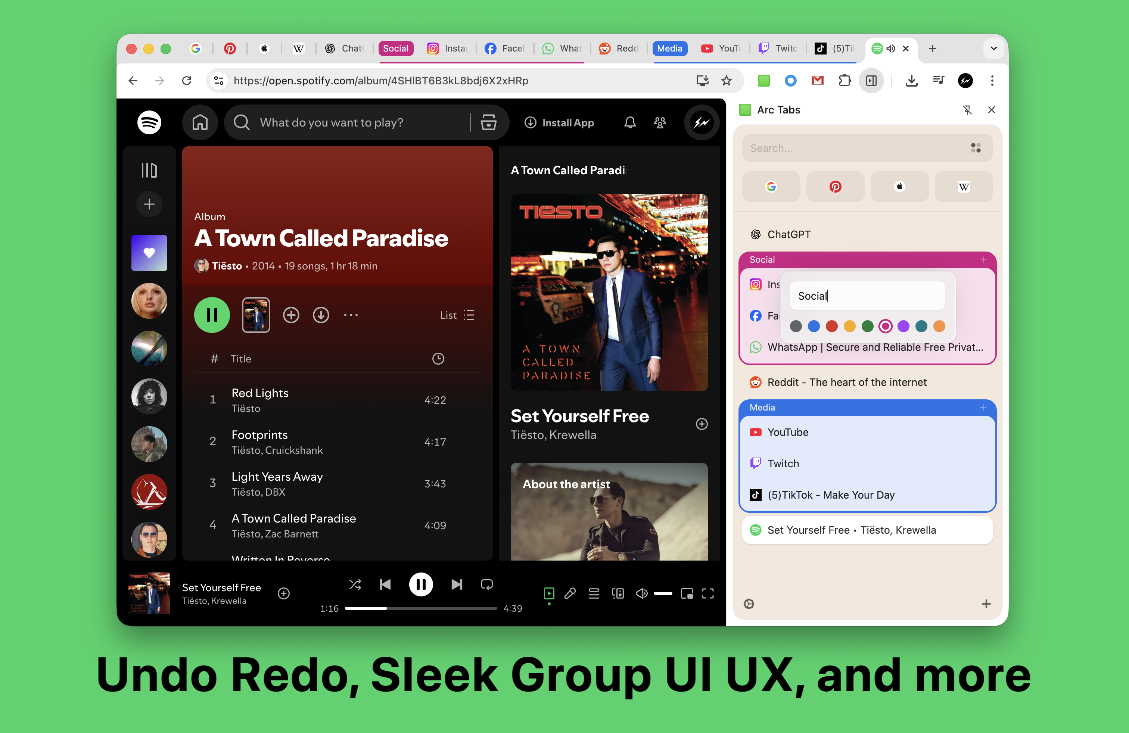Close Arc Tabs side panel
This screenshot has width=1129, height=733.
tap(992, 110)
